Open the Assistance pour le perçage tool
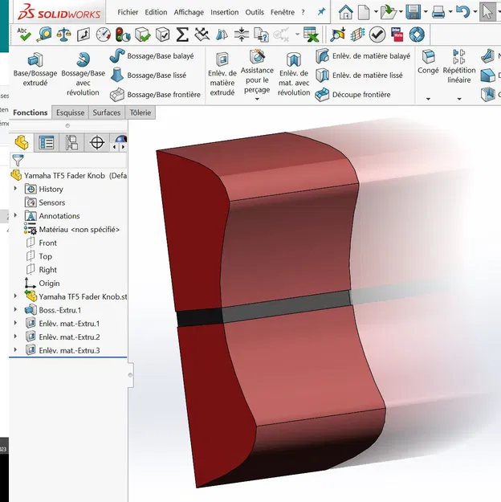The image size is (501, 502). tap(257, 72)
